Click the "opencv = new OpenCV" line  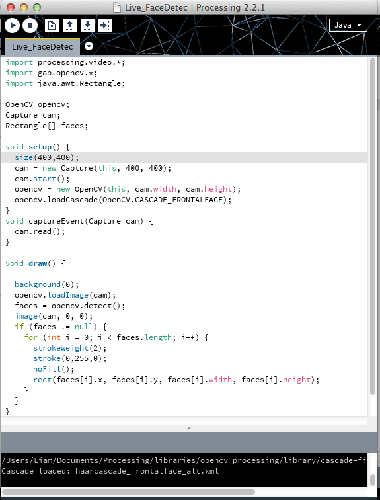coord(128,189)
